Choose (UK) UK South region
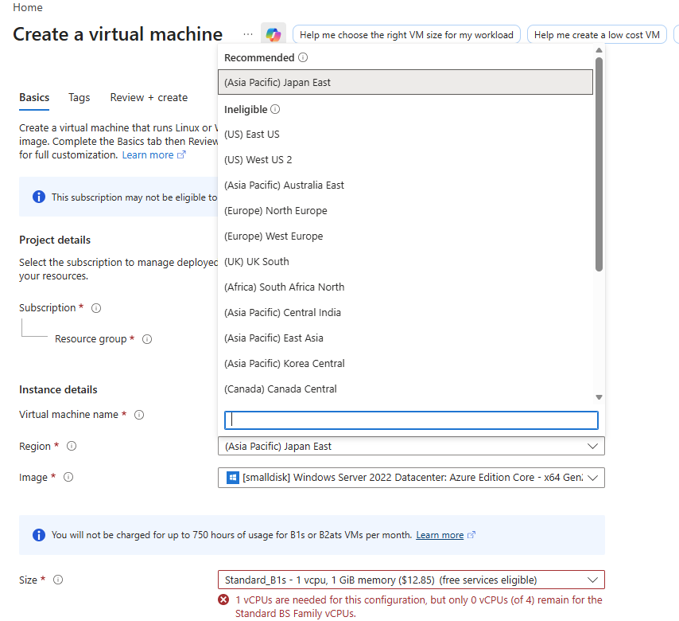The height and width of the screenshot is (621, 679). point(405,261)
